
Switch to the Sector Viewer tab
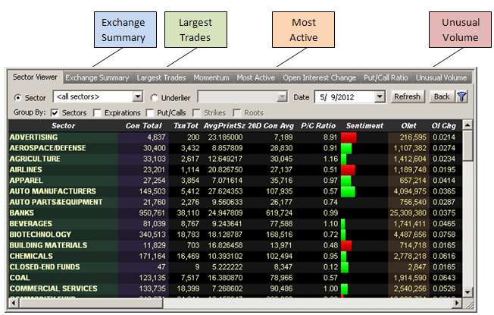pos(35,77)
